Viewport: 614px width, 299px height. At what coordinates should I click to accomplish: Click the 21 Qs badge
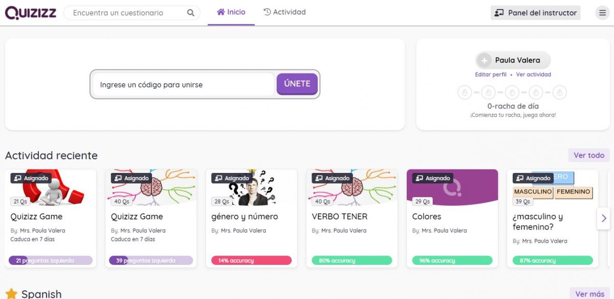coord(20,201)
